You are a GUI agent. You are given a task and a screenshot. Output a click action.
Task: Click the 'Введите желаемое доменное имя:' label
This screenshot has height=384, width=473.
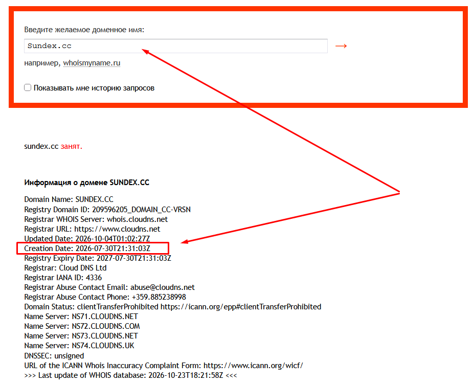coord(84,30)
